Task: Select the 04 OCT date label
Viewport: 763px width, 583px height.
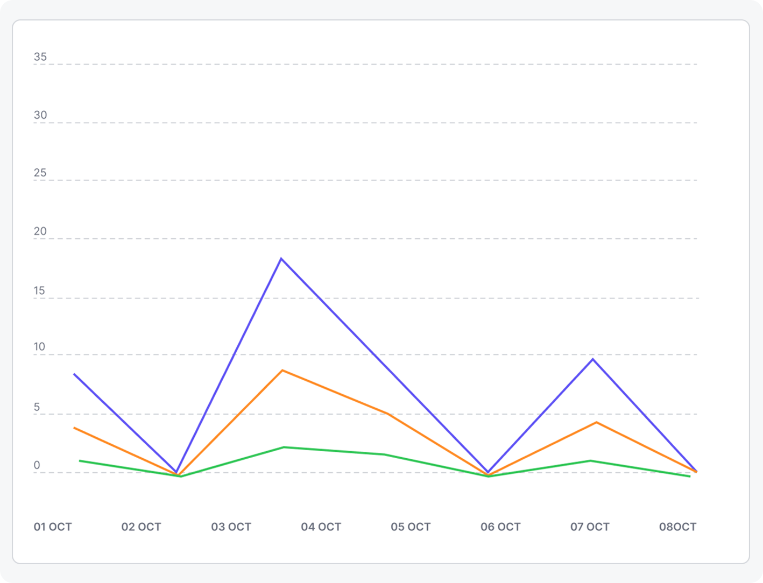Action: click(x=321, y=527)
